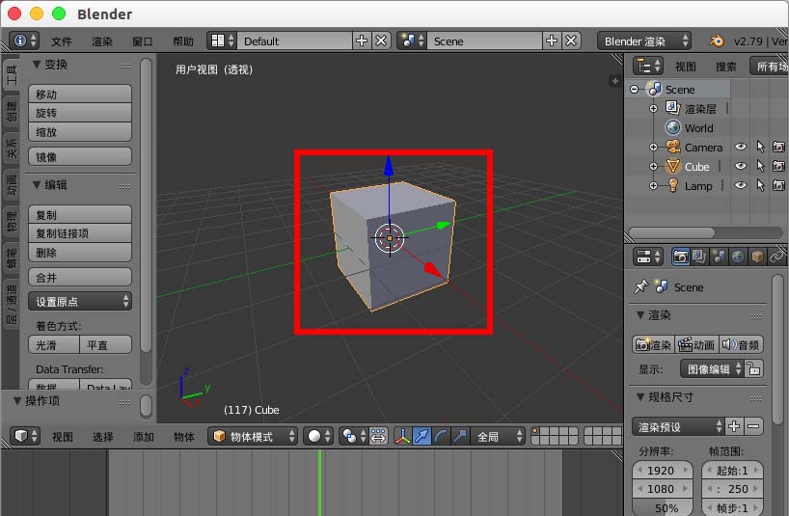The image size is (789, 516).
Task: Remove a render preset (minus button)
Action: [x=753, y=426]
